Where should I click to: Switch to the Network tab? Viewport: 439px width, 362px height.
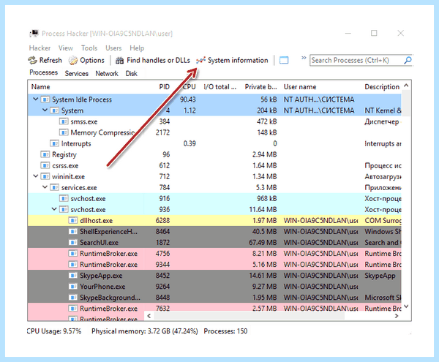point(107,74)
